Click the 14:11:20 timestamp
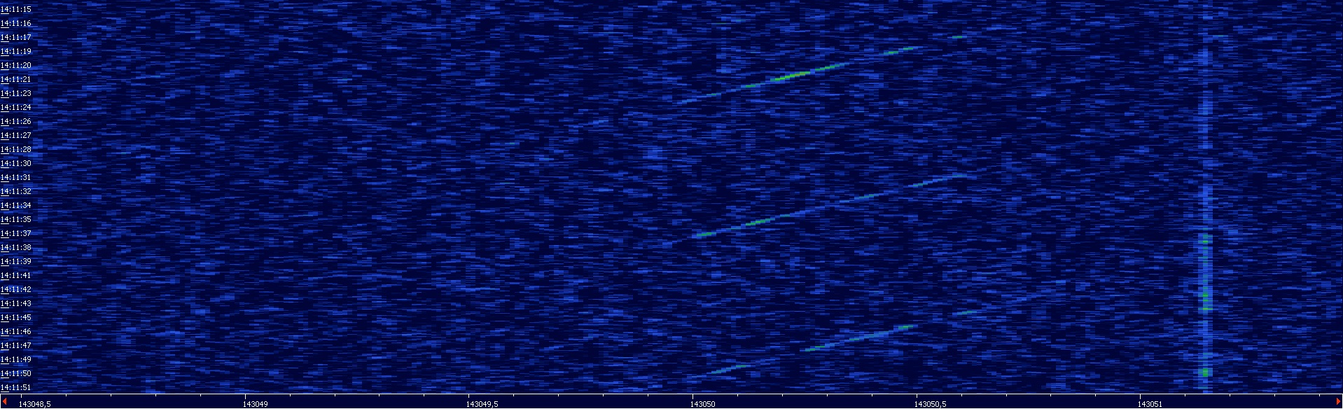 (16, 65)
